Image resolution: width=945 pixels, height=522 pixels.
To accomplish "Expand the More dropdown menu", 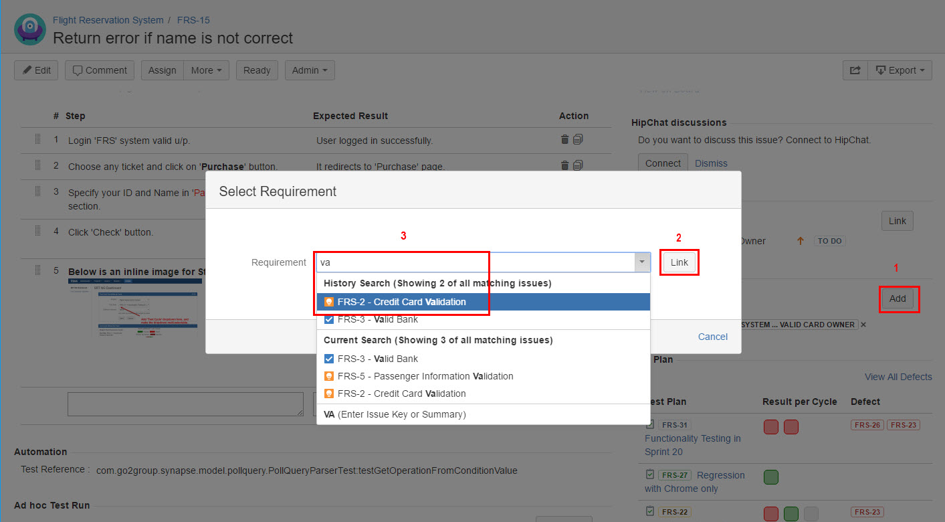I will pyautogui.click(x=206, y=70).
